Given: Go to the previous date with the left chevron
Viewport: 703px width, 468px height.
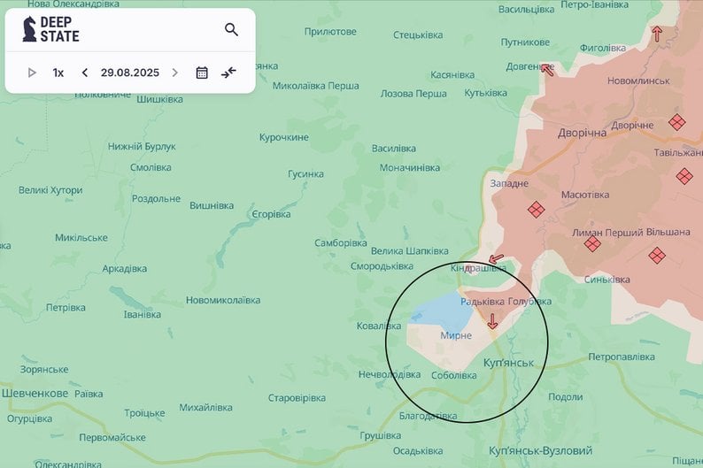Looking at the screenshot, I should click(85, 73).
